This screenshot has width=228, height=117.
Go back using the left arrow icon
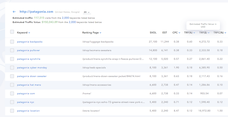[x=14, y=12]
